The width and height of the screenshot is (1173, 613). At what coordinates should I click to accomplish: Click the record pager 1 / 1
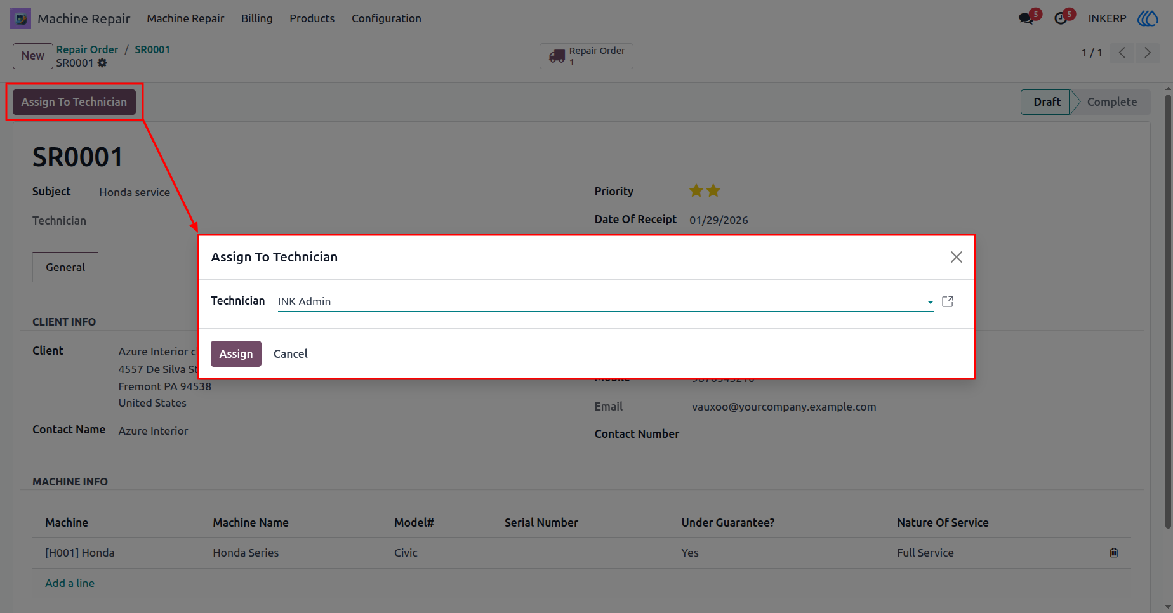pyautogui.click(x=1092, y=53)
